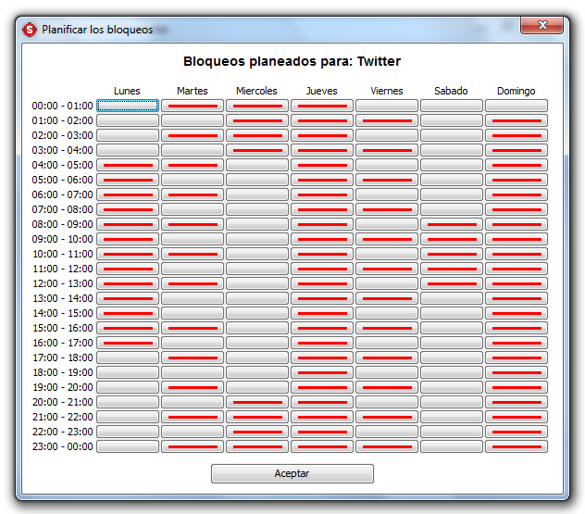Toggle Miercoles 01:00 - 02:00 block
The width and height of the screenshot is (585, 514).
click(257, 120)
